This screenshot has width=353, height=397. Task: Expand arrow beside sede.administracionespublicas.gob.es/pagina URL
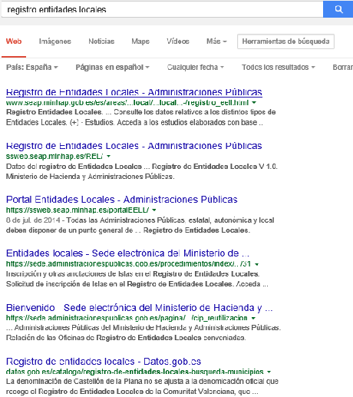click(x=253, y=318)
